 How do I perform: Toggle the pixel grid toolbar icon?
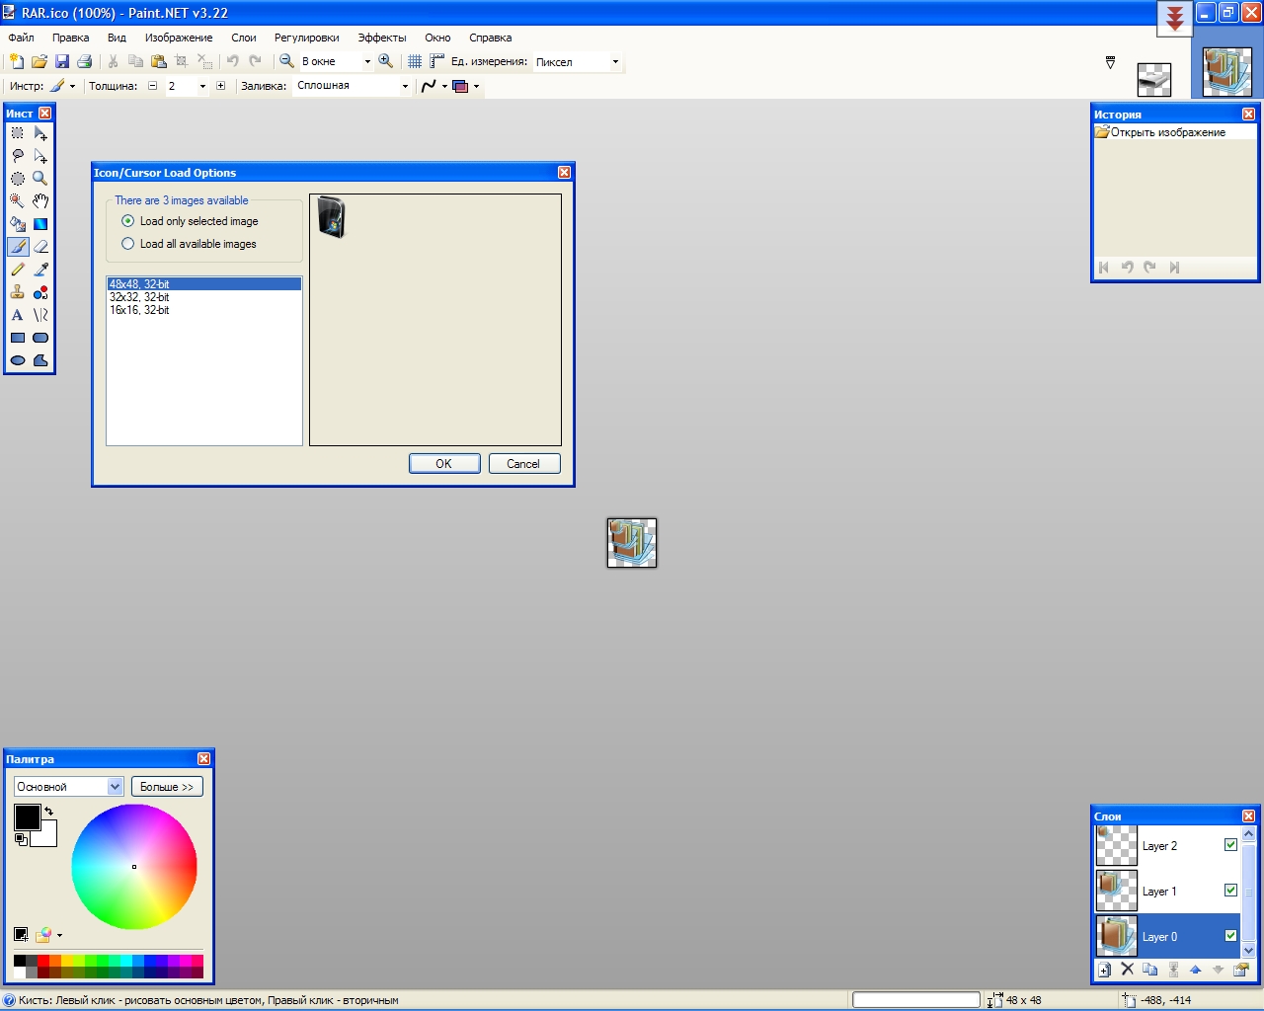click(415, 61)
